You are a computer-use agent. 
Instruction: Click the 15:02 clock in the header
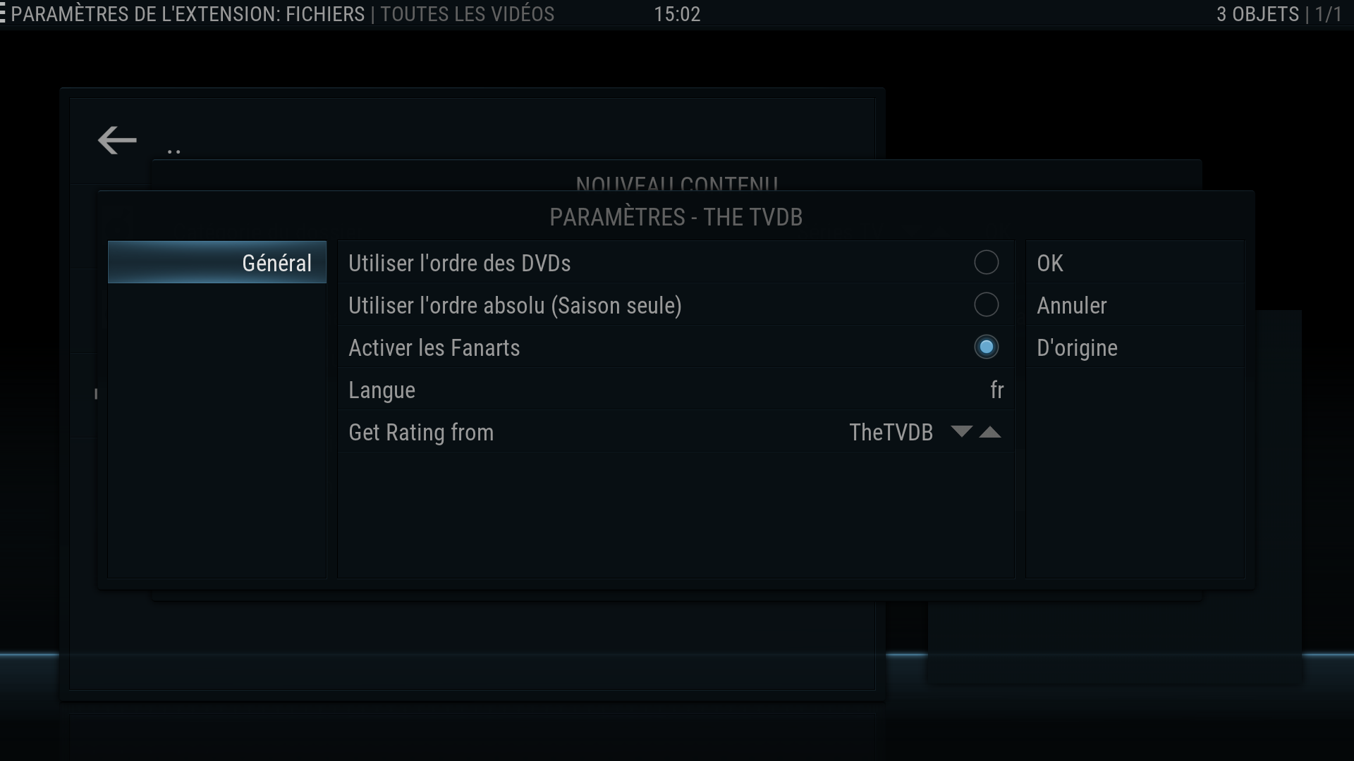pos(677,14)
